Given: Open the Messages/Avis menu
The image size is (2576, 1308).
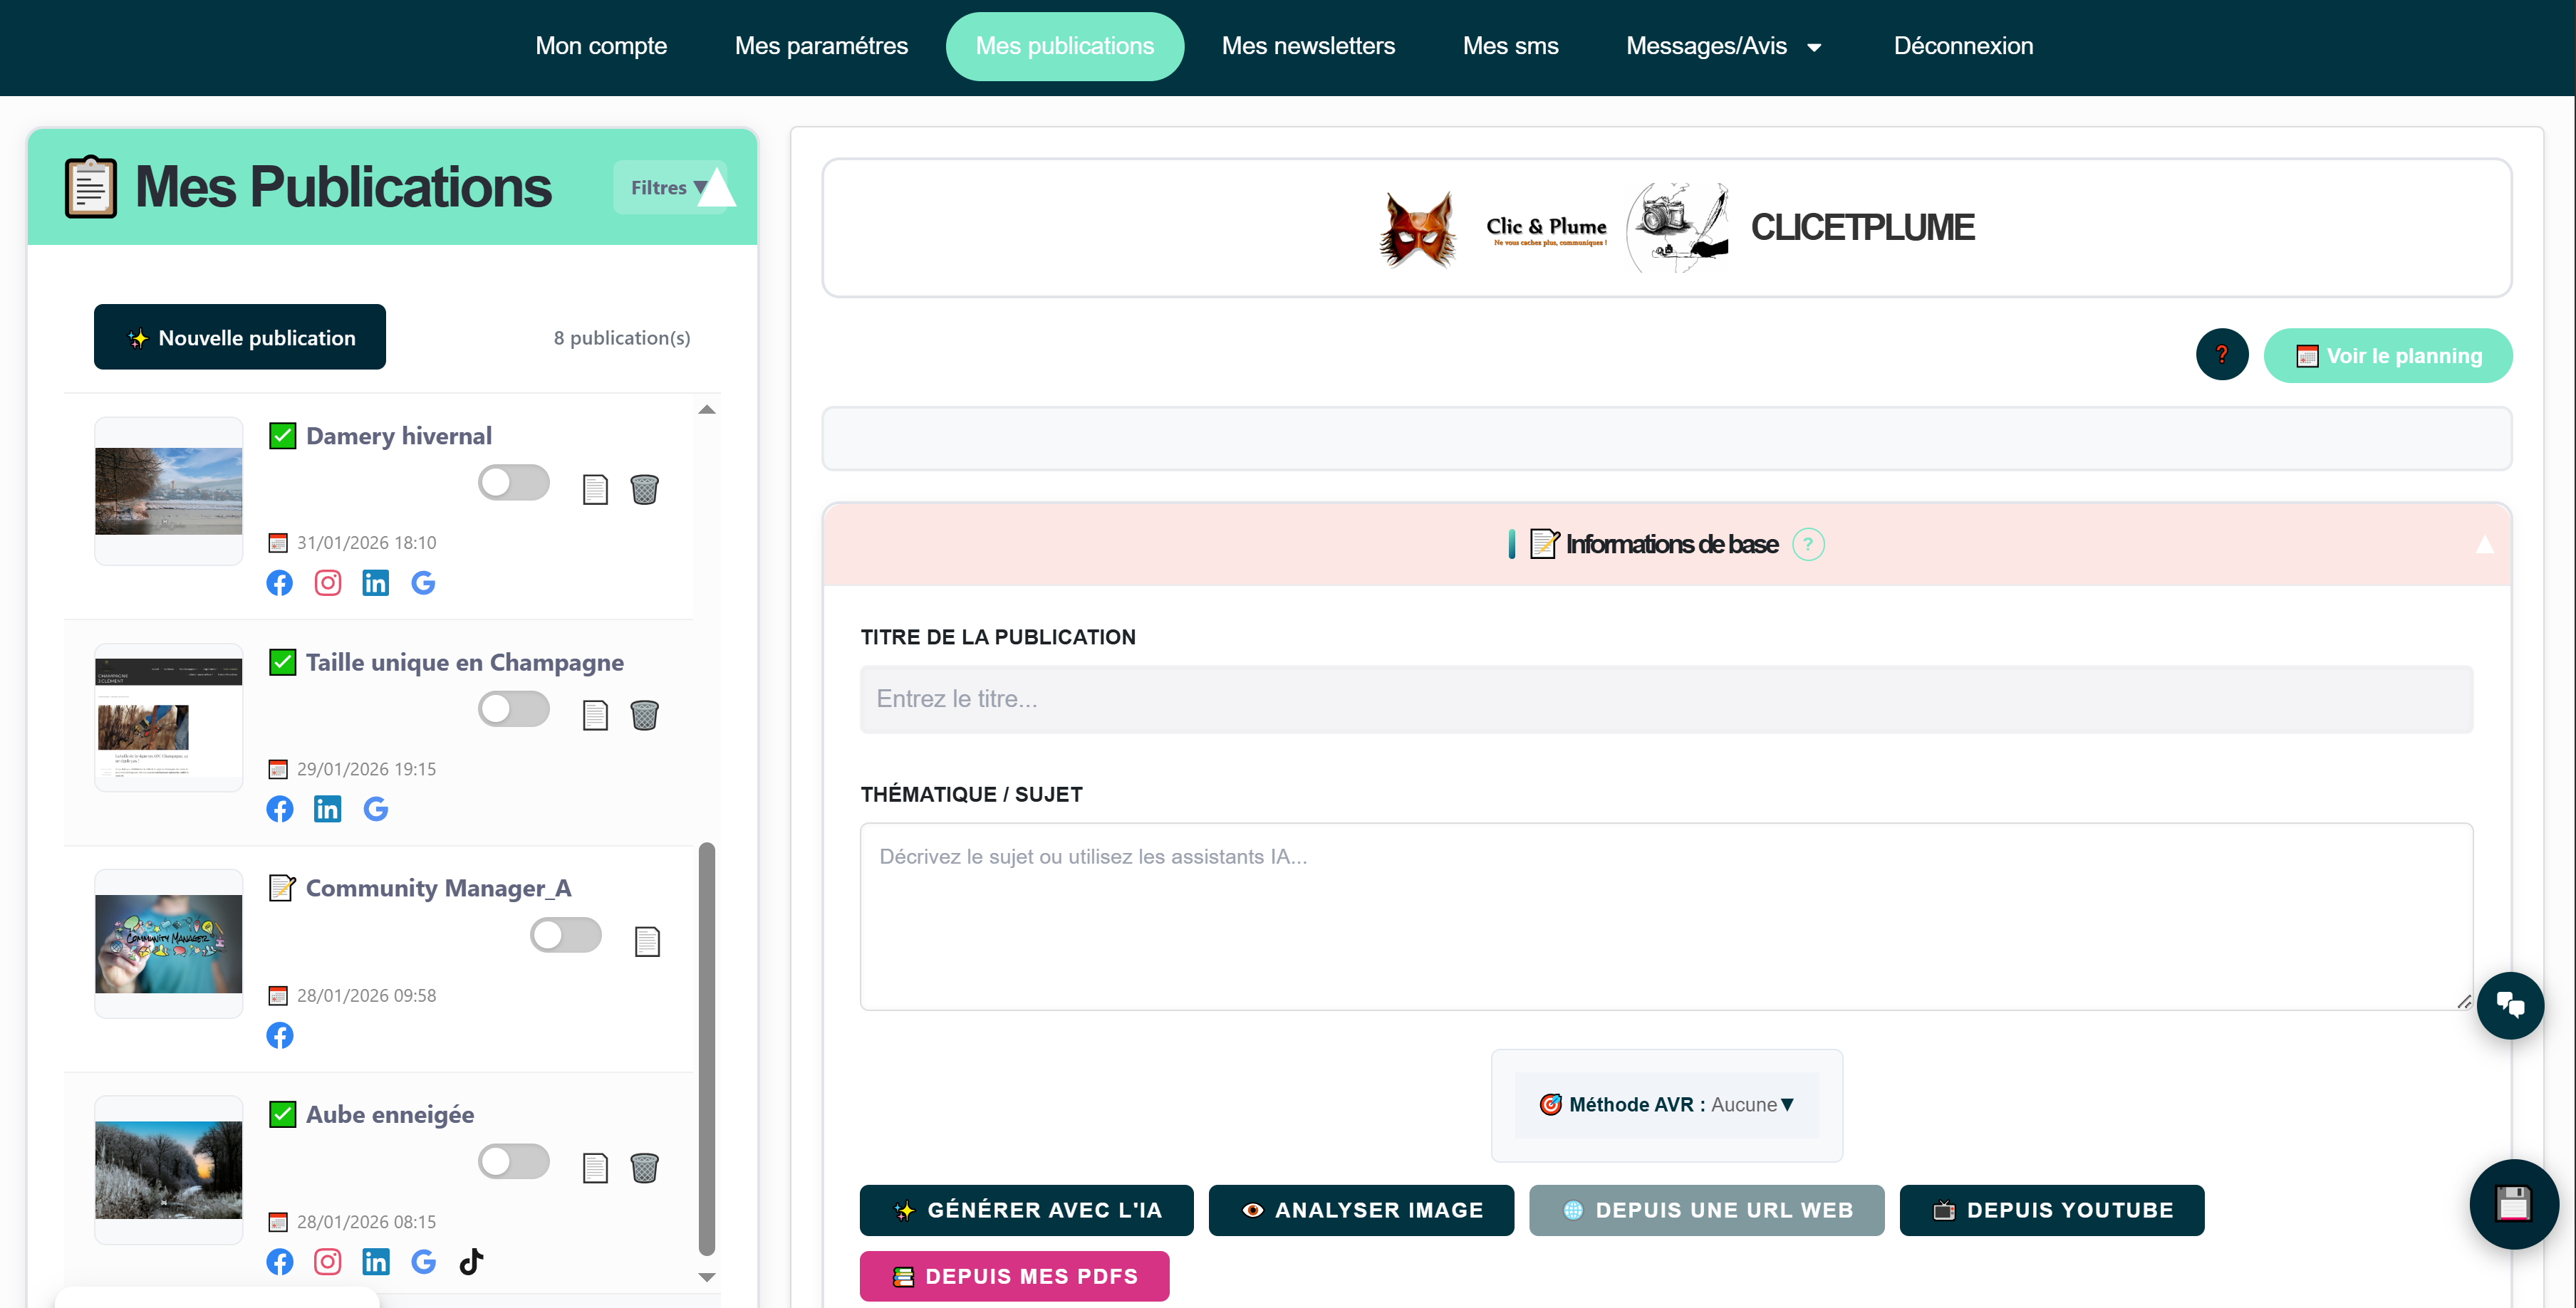Looking at the screenshot, I should click(x=1723, y=46).
